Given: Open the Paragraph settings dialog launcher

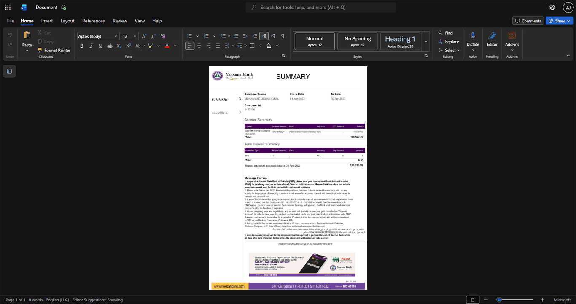Looking at the screenshot, I should click(x=283, y=56).
